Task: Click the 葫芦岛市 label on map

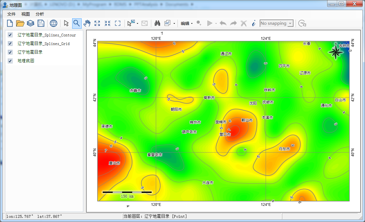Action: 189,132
